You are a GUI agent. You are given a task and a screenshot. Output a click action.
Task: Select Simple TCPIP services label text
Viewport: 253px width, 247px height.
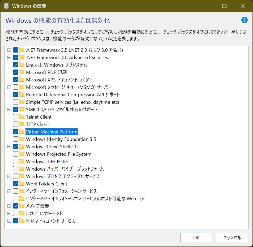pyautogui.click(x=72, y=102)
